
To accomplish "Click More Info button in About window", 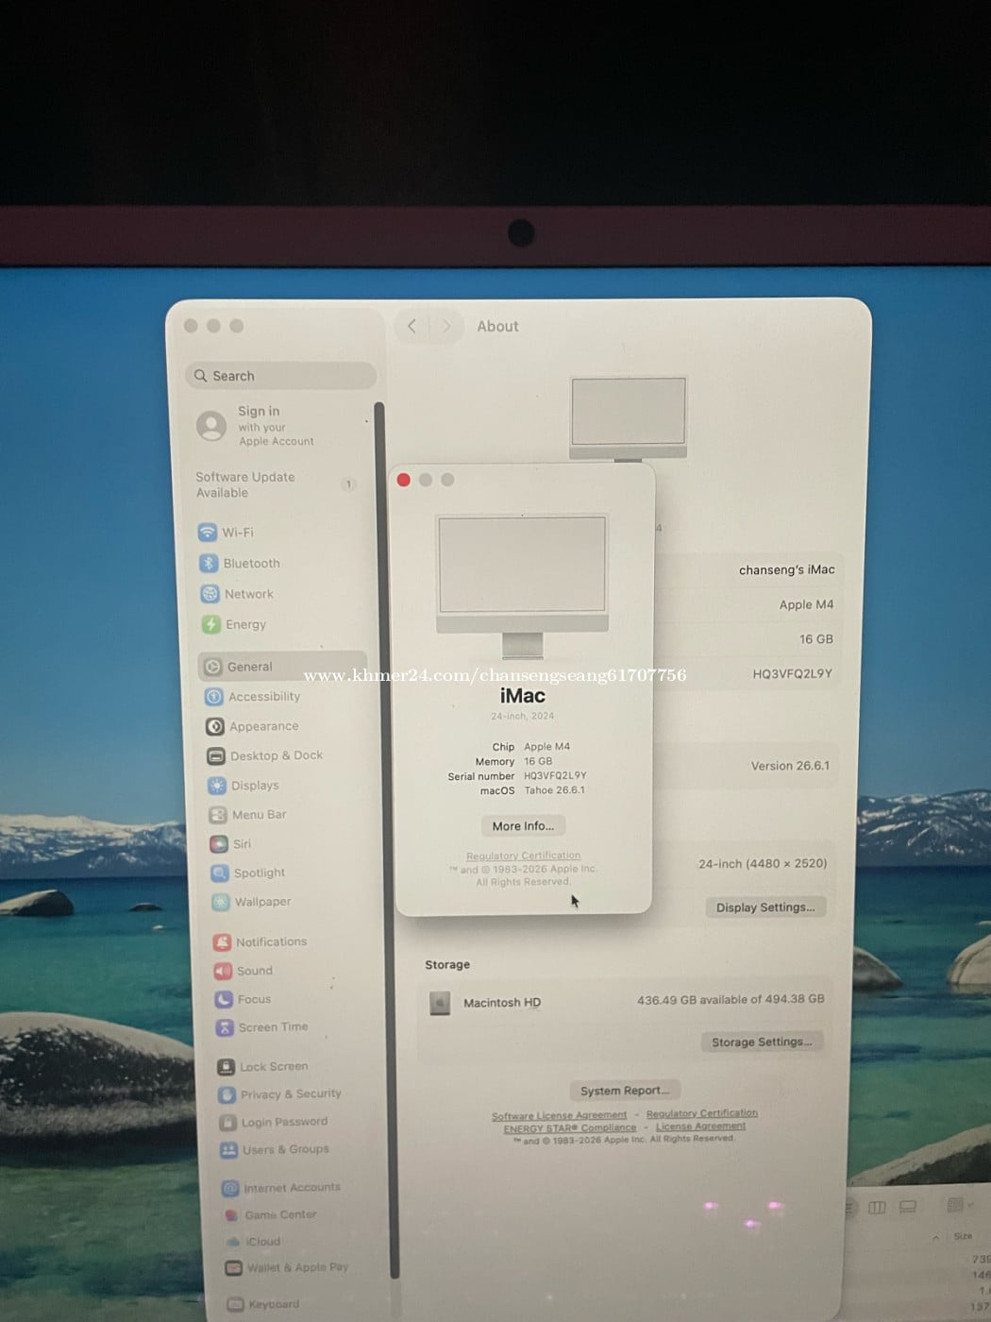I will pyautogui.click(x=523, y=826).
